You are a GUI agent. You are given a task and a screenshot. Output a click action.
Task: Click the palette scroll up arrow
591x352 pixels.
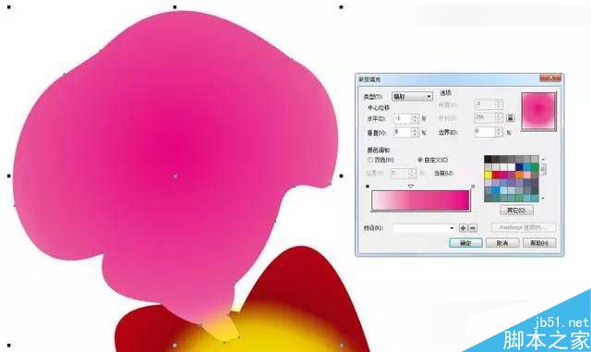543,159
